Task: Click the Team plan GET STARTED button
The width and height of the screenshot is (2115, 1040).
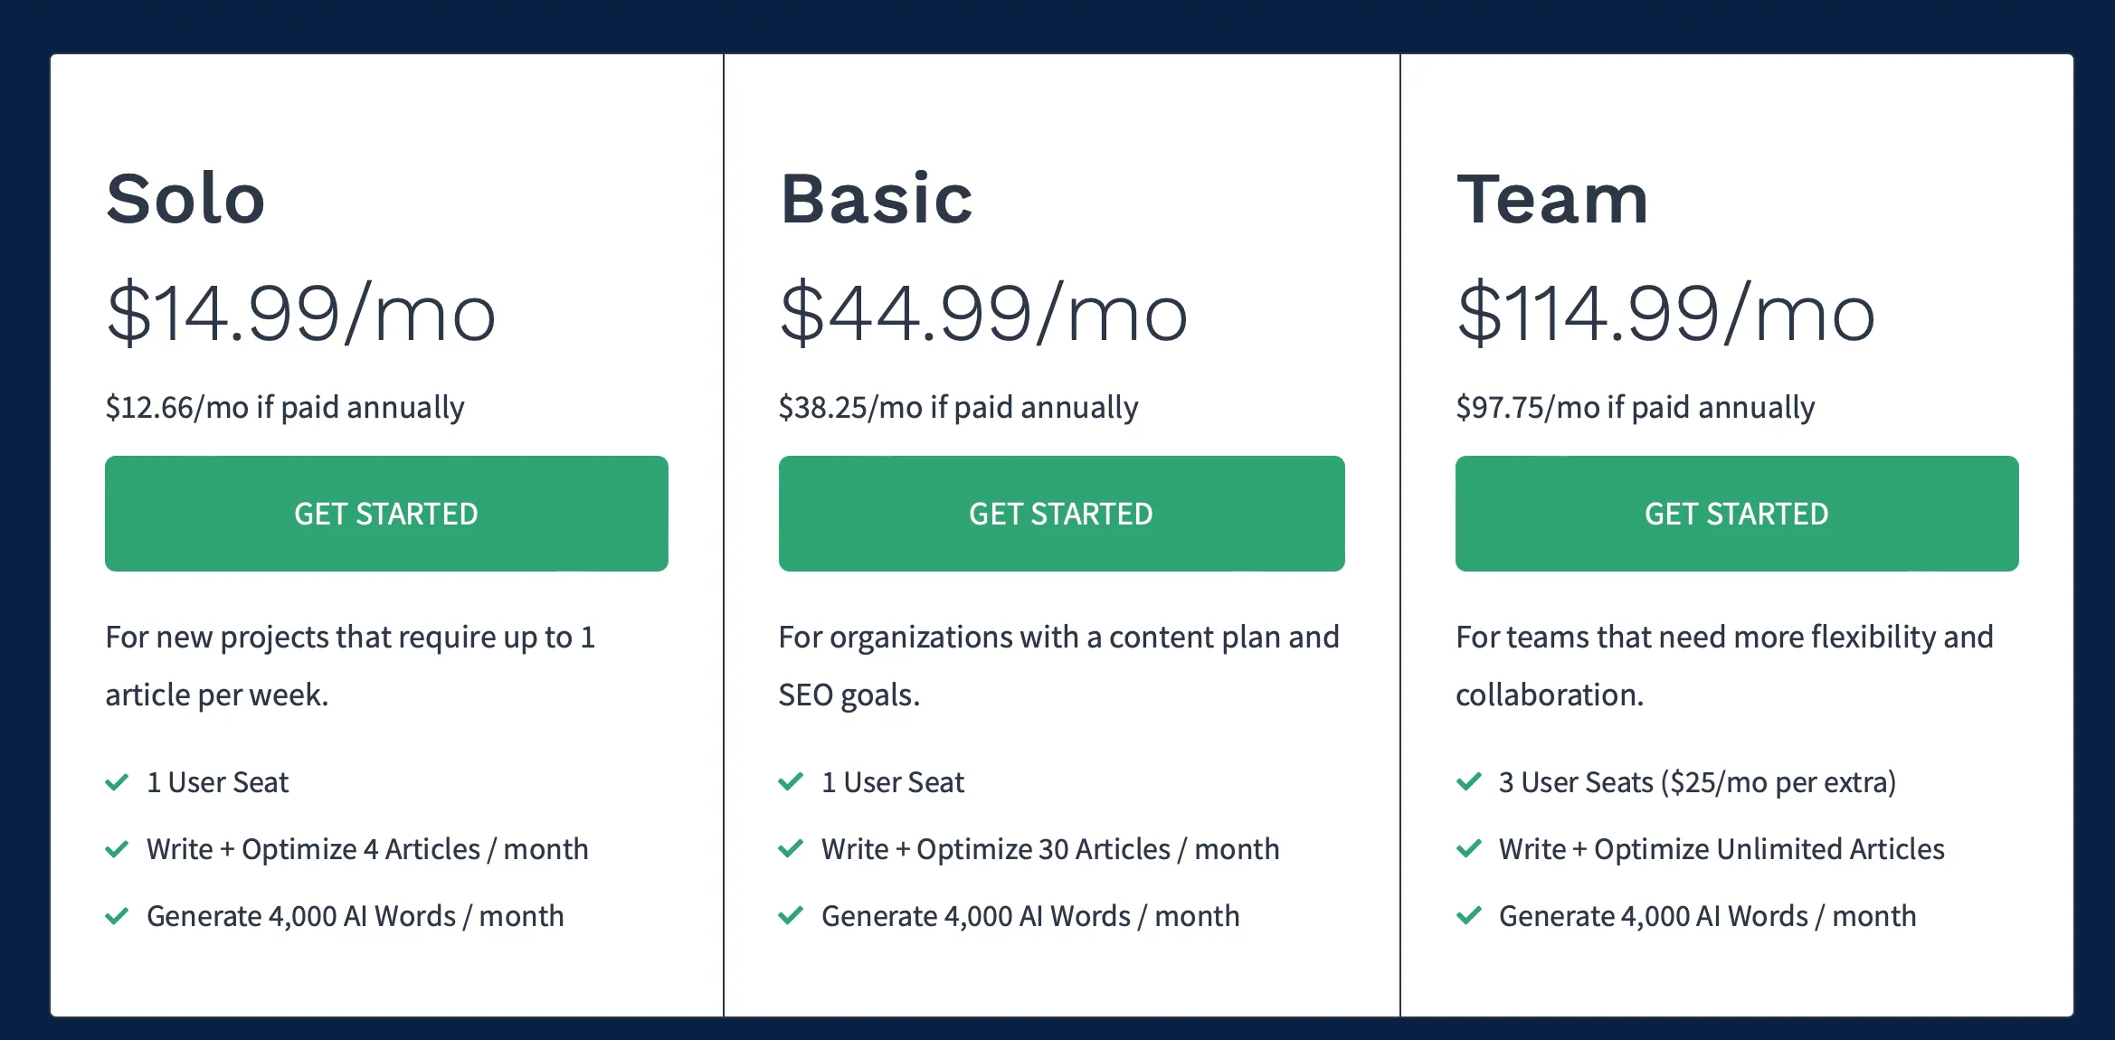Action: click(x=1737, y=514)
